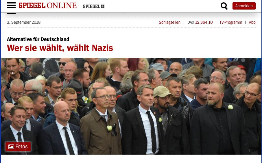
Task: Click the search magnifier icon
Action: 224,6
